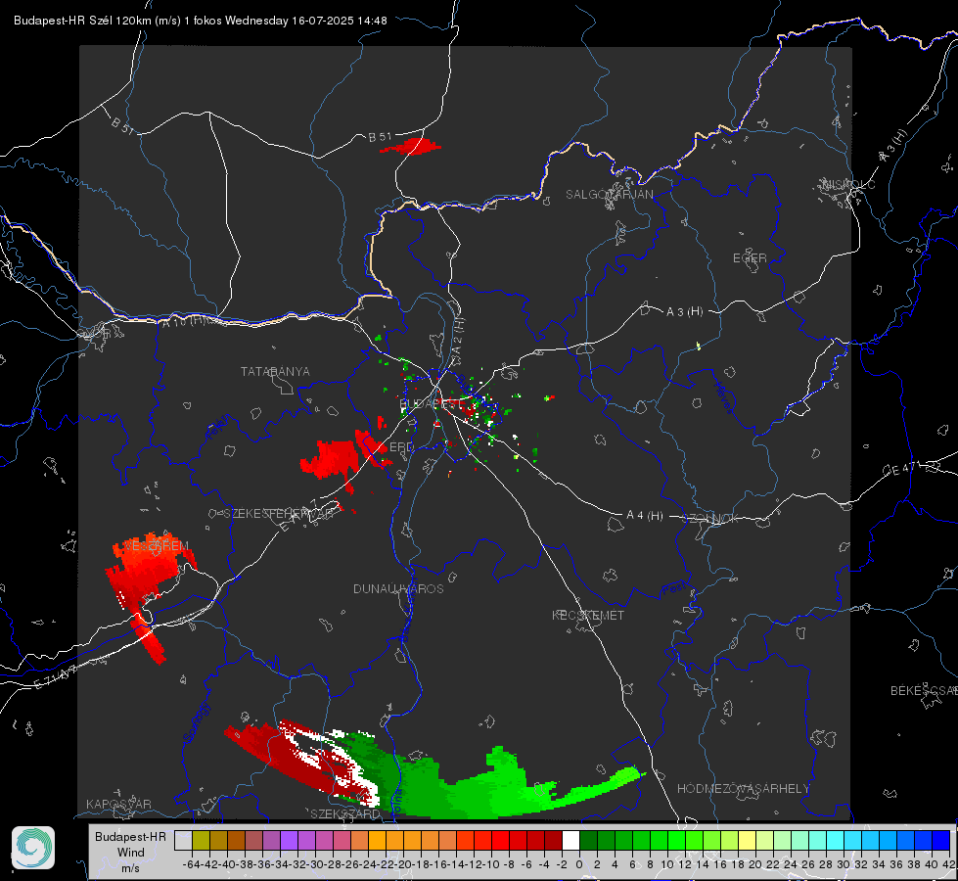Click the '0' value on the legend scale
The image size is (958, 881).
[579, 864]
